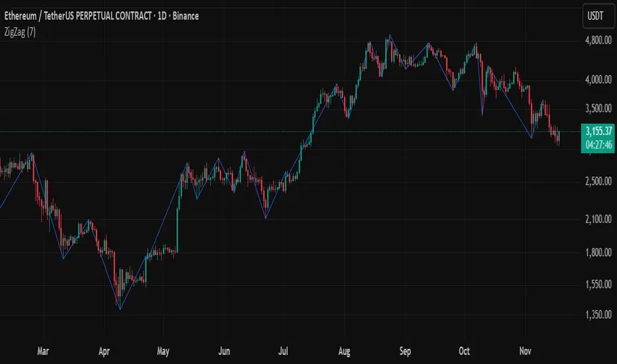Click the 1,350.00 price axis label
The width and height of the screenshot is (617, 364).
(x=598, y=315)
